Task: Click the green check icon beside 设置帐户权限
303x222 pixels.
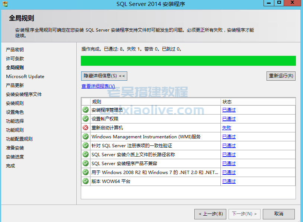Action: click(x=86, y=119)
